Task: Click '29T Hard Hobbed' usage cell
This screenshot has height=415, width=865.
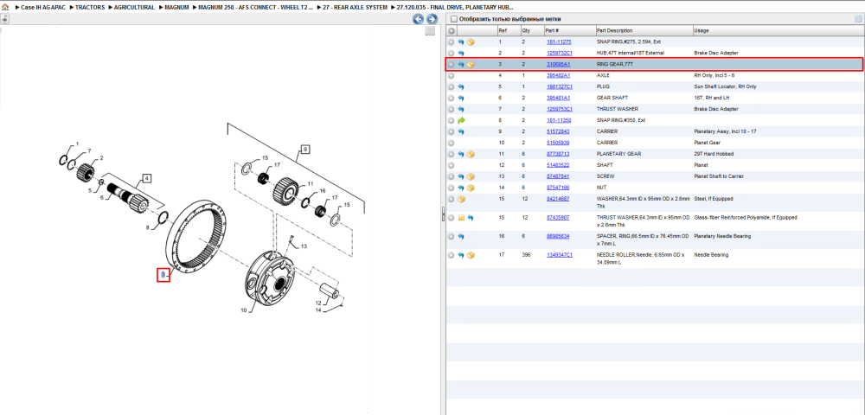Action: point(712,154)
